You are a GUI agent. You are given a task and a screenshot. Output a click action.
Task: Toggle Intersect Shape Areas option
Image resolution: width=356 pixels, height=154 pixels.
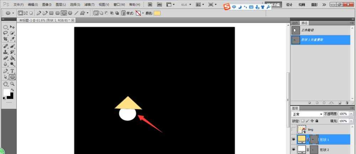[112, 13]
